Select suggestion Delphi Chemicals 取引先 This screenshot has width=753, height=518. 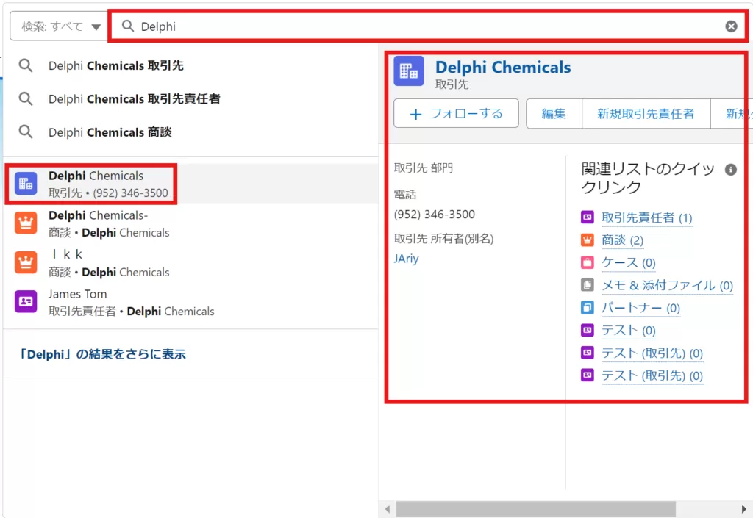point(116,65)
